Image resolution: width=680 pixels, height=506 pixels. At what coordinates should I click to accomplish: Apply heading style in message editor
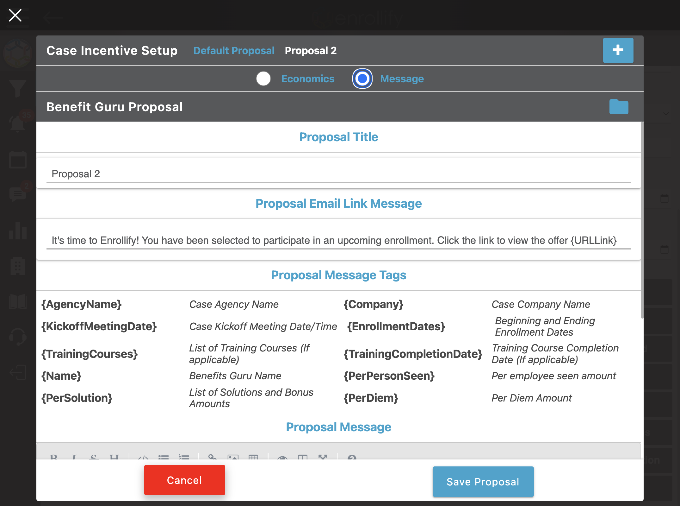coord(114,457)
